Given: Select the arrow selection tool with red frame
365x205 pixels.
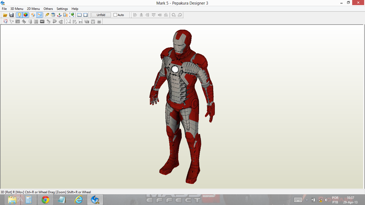Looking at the screenshot, I should click(x=5, y=22).
